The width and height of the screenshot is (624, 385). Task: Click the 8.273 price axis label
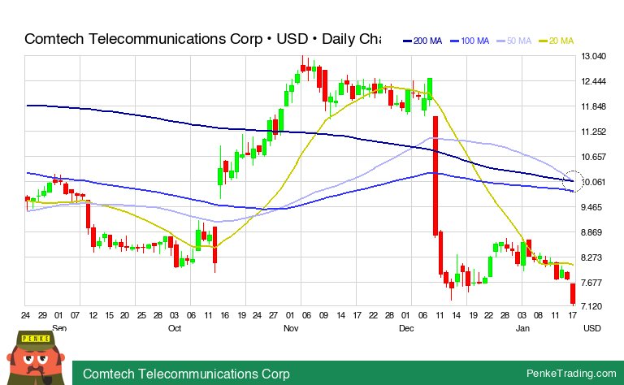(593, 257)
